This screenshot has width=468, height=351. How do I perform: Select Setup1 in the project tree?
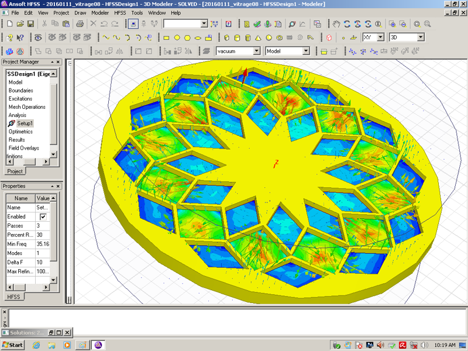[x=25, y=123]
